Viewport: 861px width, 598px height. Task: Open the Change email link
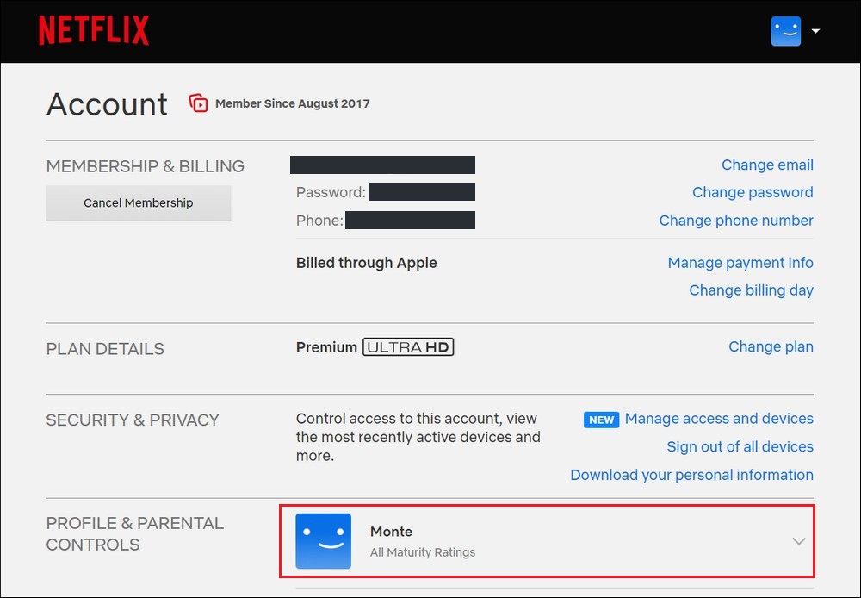pos(767,165)
